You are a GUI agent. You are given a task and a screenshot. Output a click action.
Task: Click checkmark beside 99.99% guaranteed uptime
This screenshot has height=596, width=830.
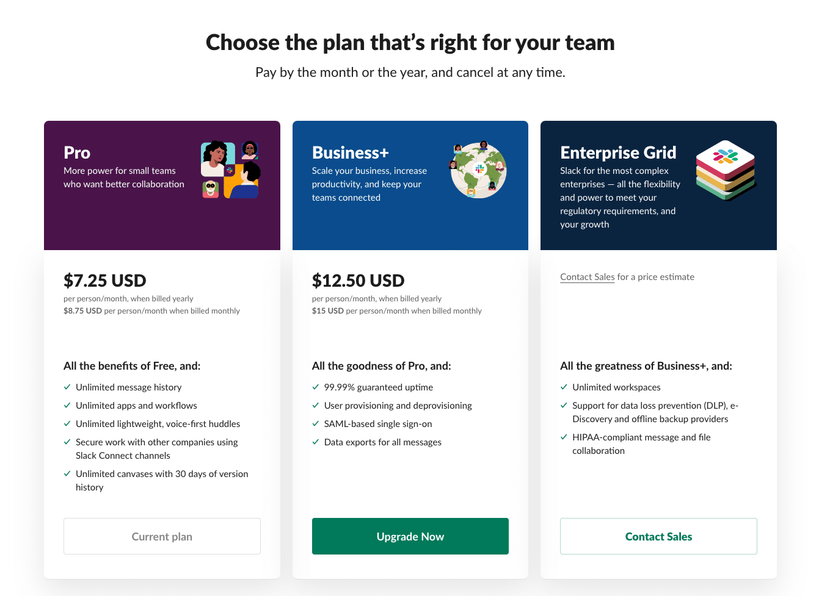coord(316,387)
